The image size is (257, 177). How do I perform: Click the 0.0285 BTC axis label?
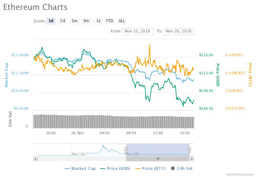(236, 73)
